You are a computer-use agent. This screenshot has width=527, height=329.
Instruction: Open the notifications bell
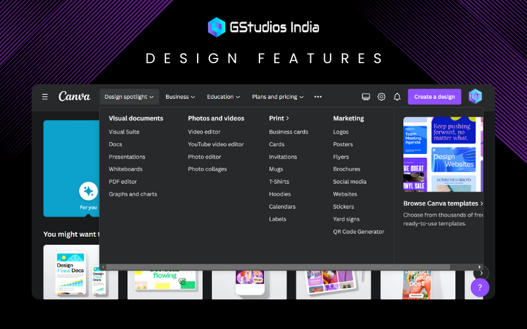click(x=397, y=97)
